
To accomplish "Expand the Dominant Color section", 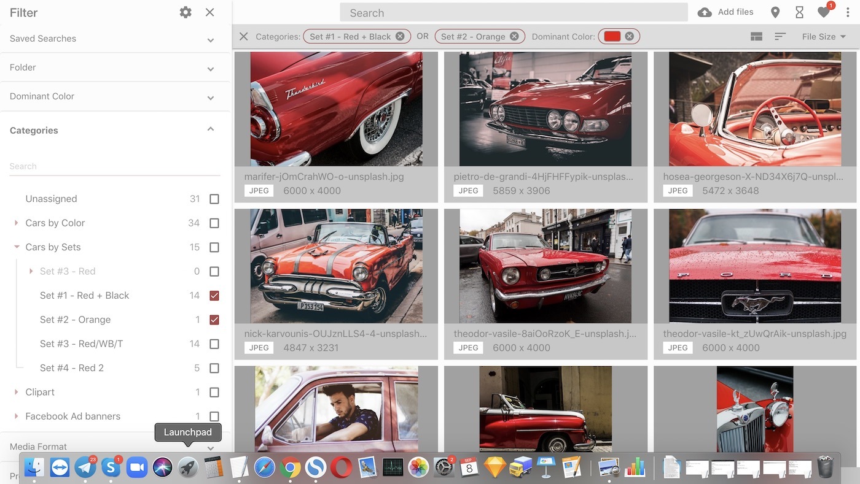I will pyautogui.click(x=211, y=97).
